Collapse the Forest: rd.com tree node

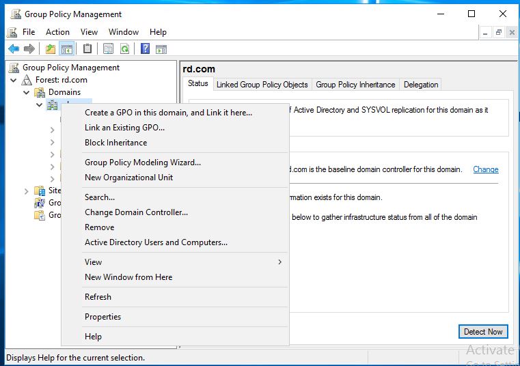[14, 80]
